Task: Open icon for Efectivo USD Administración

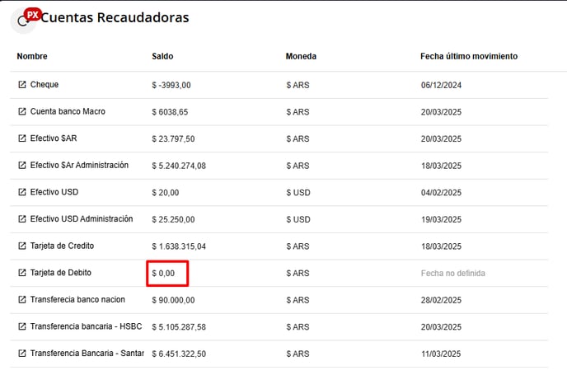Action: click(22, 219)
